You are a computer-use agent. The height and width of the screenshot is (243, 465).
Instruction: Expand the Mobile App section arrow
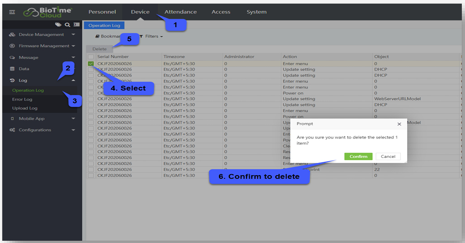pos(73,119)
